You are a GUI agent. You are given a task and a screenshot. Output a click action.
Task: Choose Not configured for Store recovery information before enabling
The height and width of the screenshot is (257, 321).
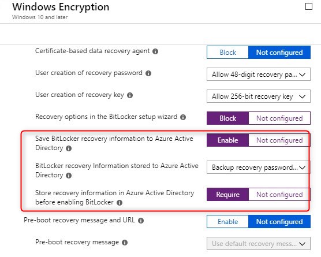pyautogui.click(x=279, y=195)
